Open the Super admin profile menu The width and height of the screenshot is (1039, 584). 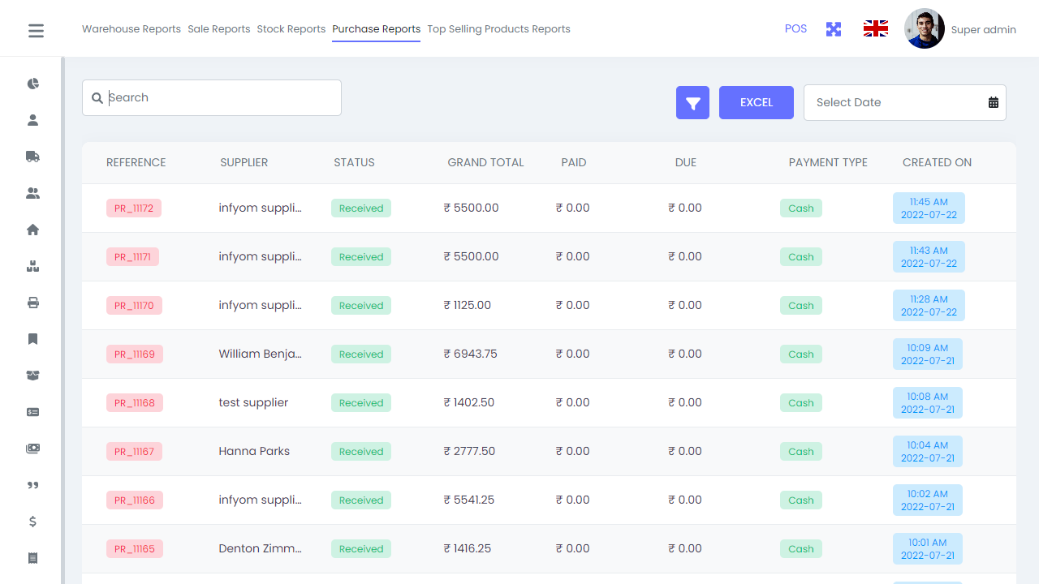pyautogui.click(x=960, y=29)
